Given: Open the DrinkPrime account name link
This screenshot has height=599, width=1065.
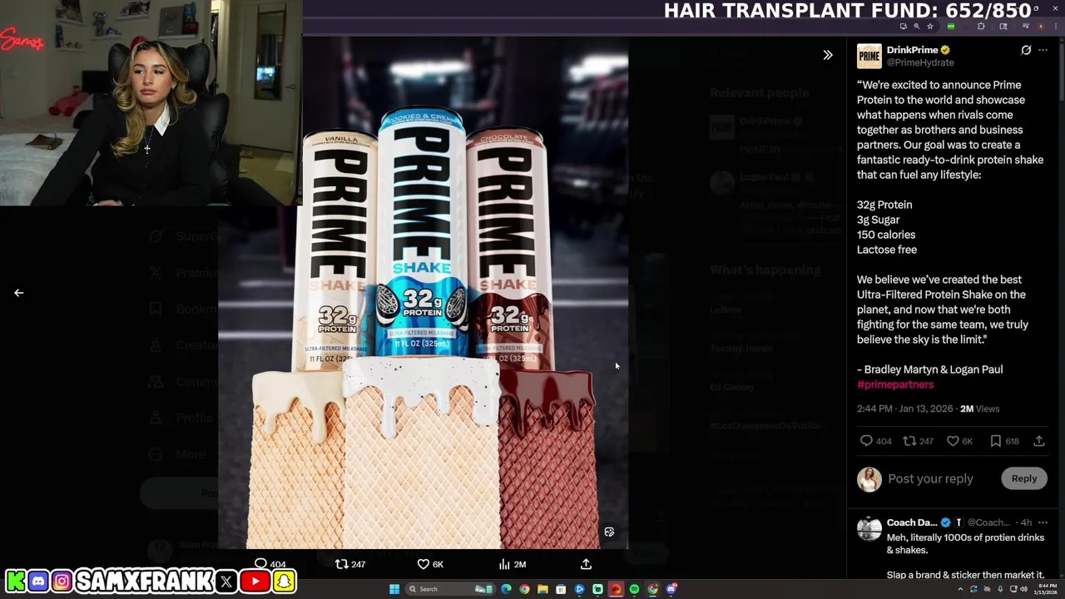Looking at the screenshot, I should coord(912,50).
